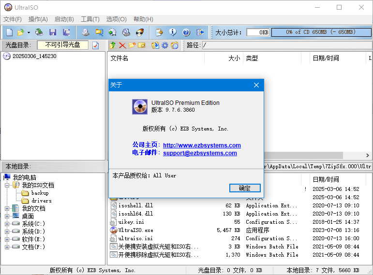Click the Compress ISO disc icon
Image resolution: width=373 pixels, height=275 pixels.
tap(113, 32)
